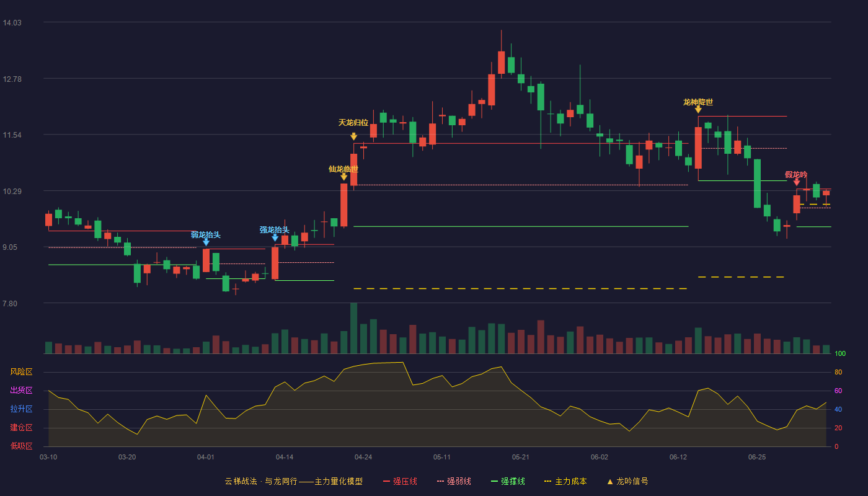Image resolution: width=868 pixels, height=496 pixels.
Task: Toggle the 龙吟信号 legend series
Action: click(627, 481)
